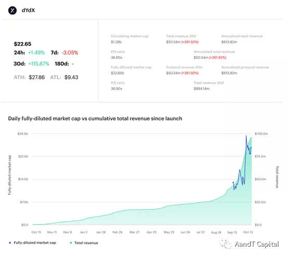Click the Oct 15 x-axis label
The height and width of the screenshot is (257, 288).
[36, 232]
